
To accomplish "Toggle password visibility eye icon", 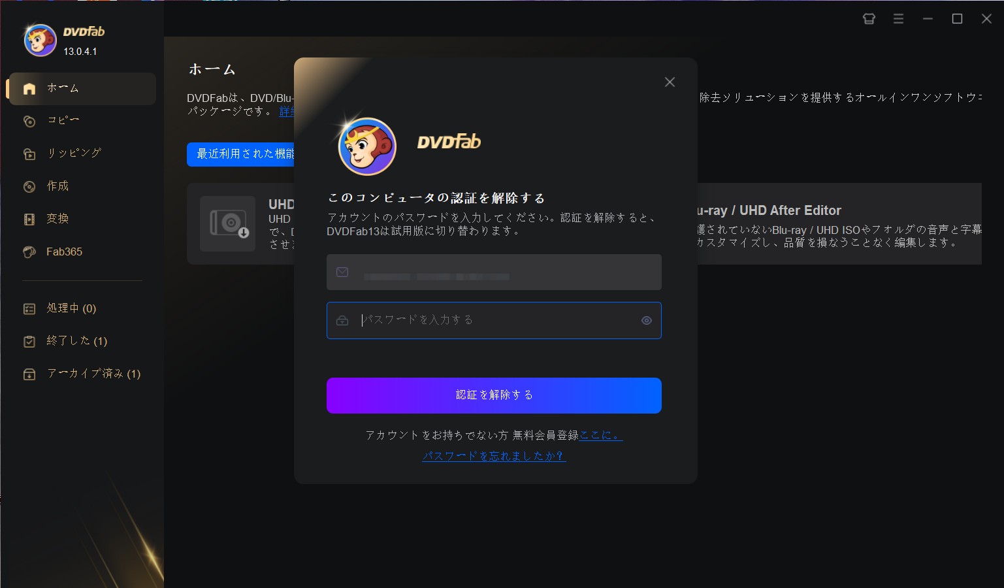I will click(647, 320).
